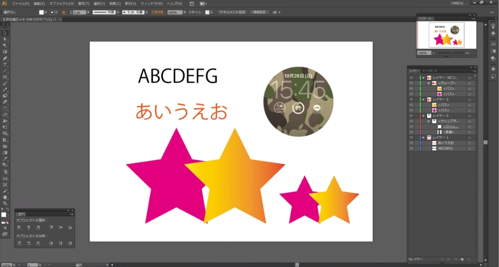Select the Type tool

5,65
